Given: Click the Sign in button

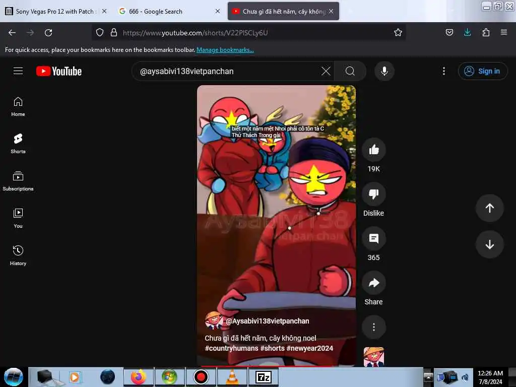Looking at the screenshot, I should [483, 71].
